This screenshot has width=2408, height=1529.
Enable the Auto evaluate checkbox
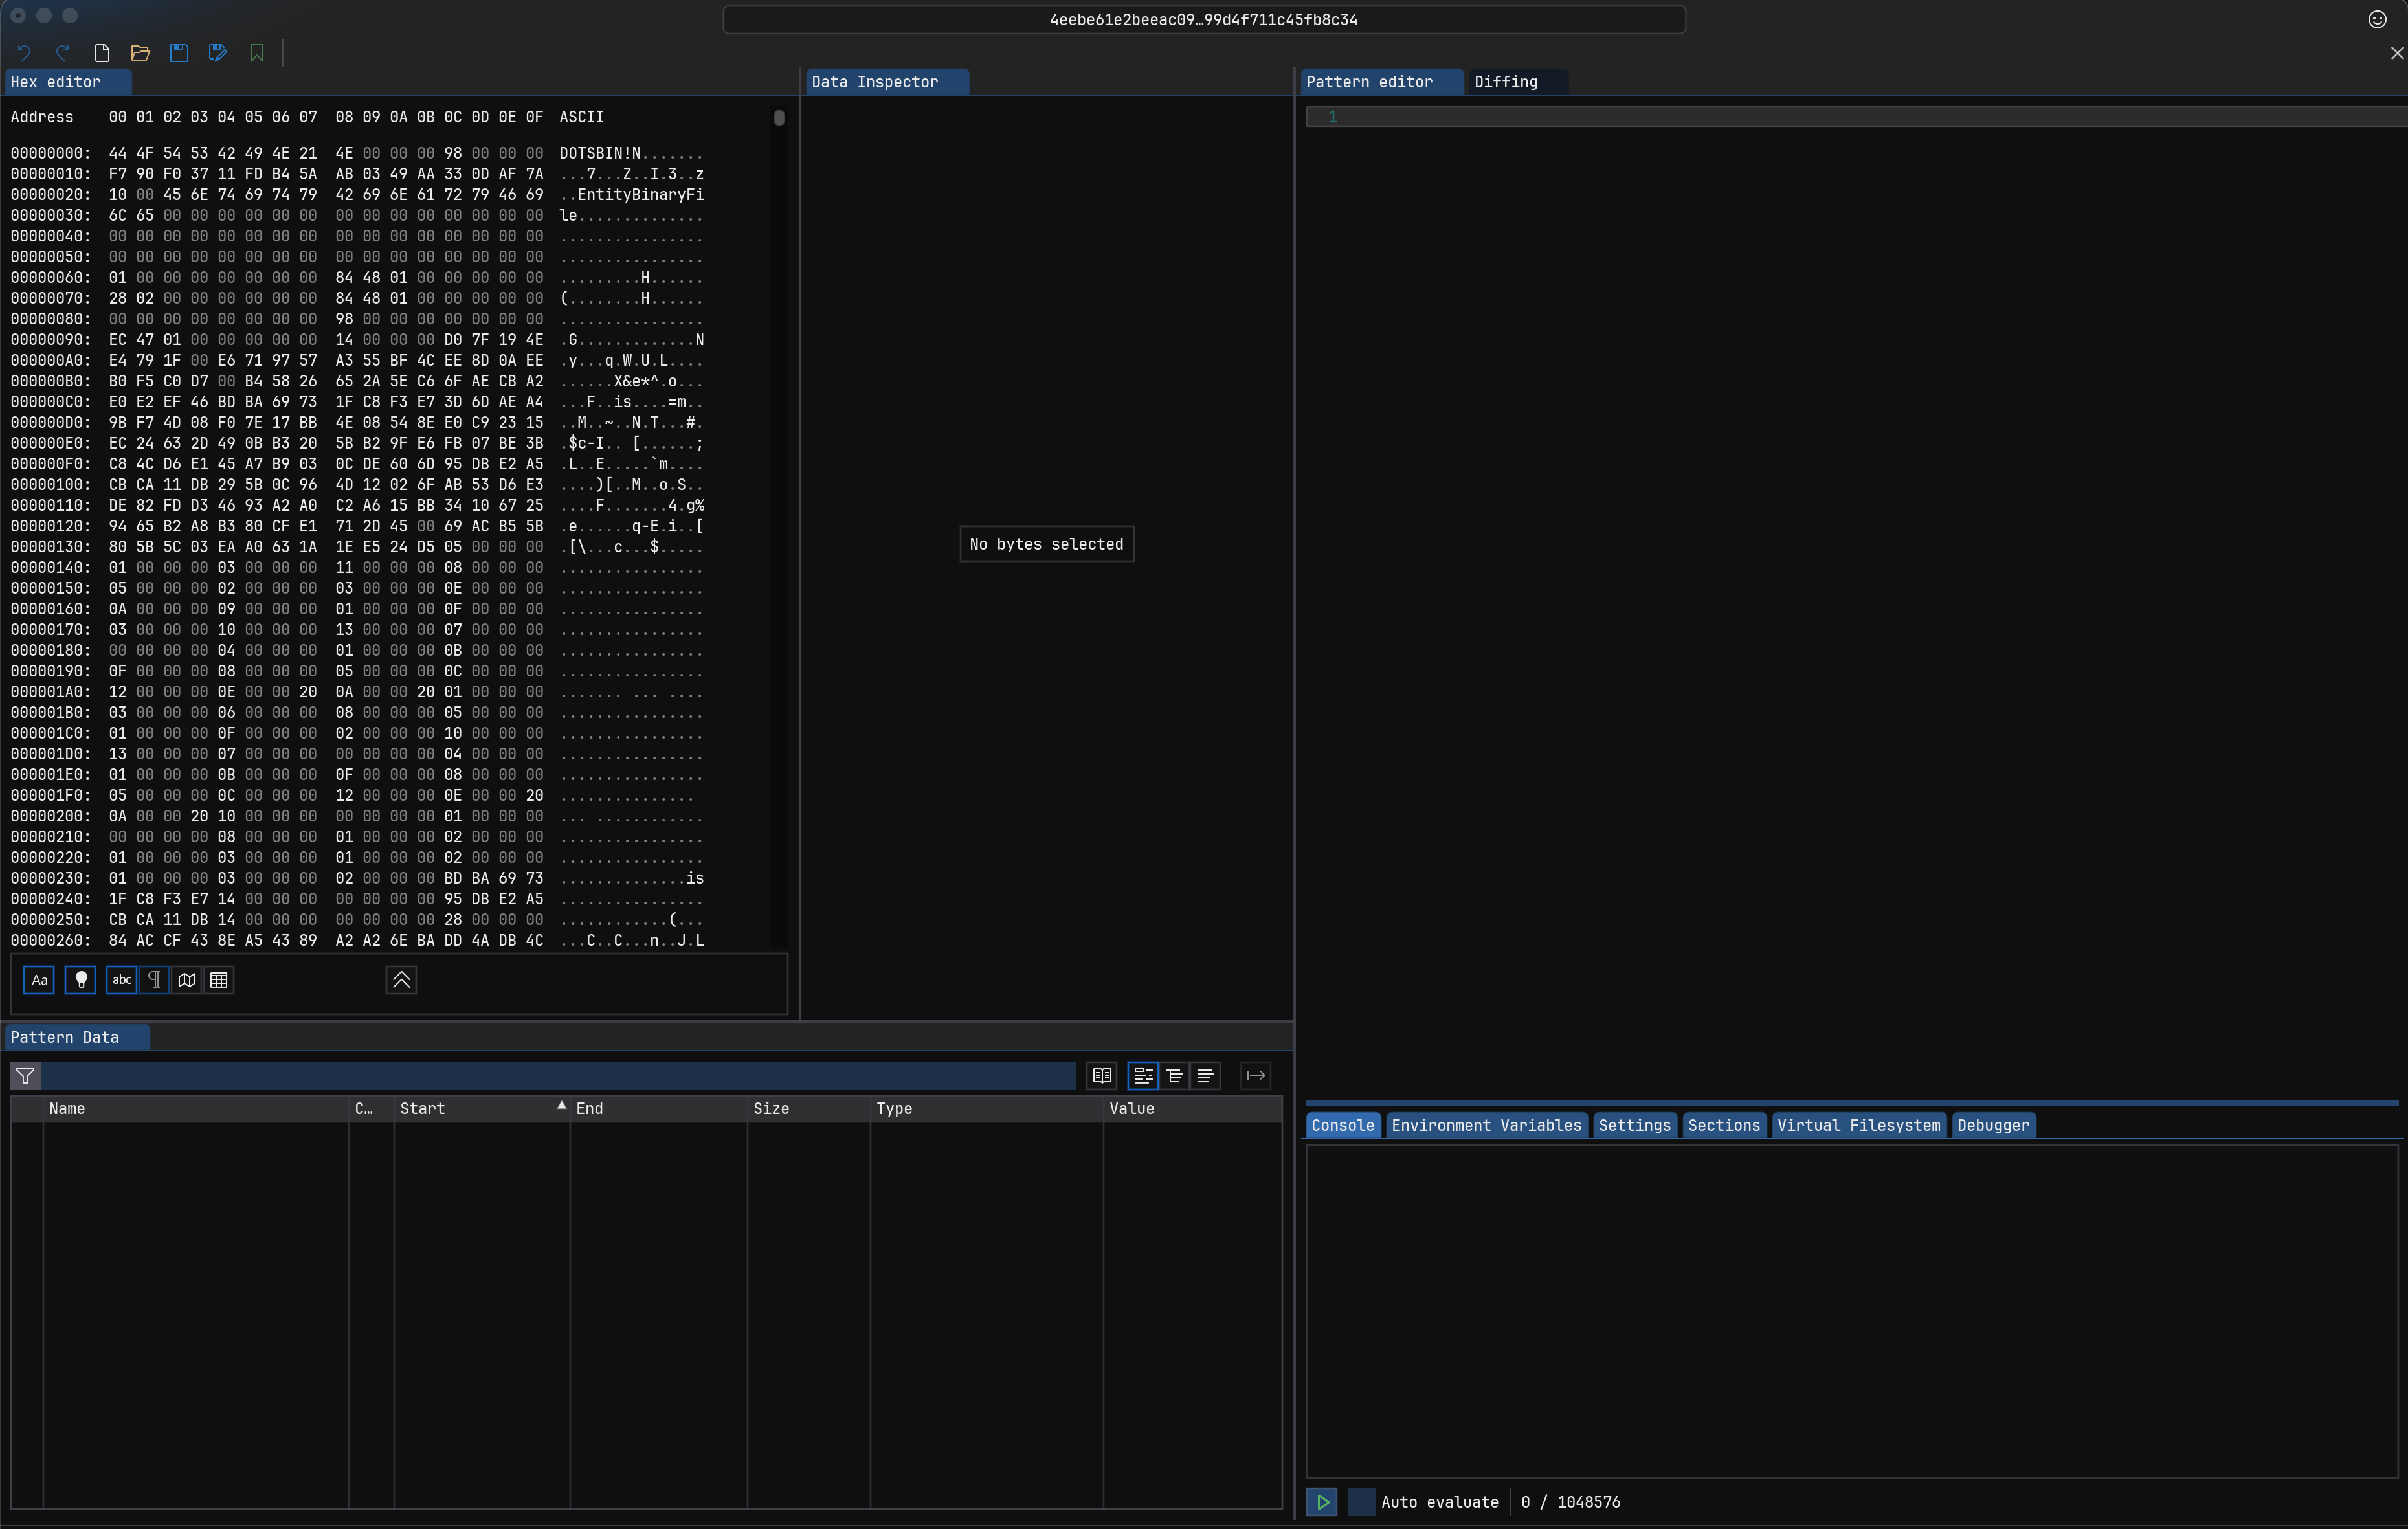pyautogui.click(x=1361, y=1501)
